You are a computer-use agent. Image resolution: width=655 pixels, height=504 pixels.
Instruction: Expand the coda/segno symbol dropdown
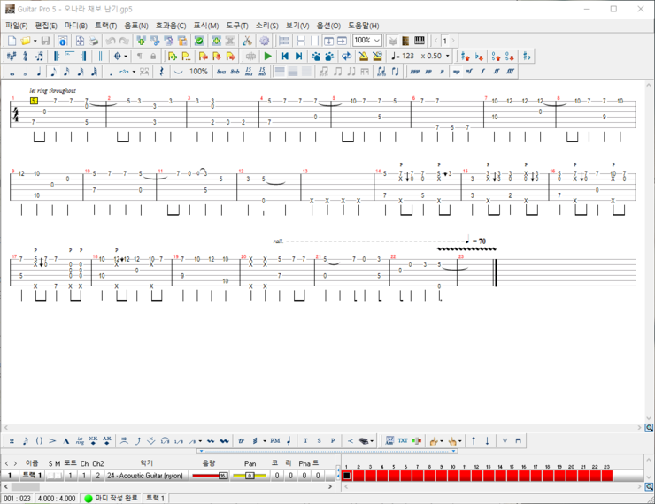coord(126,56)
